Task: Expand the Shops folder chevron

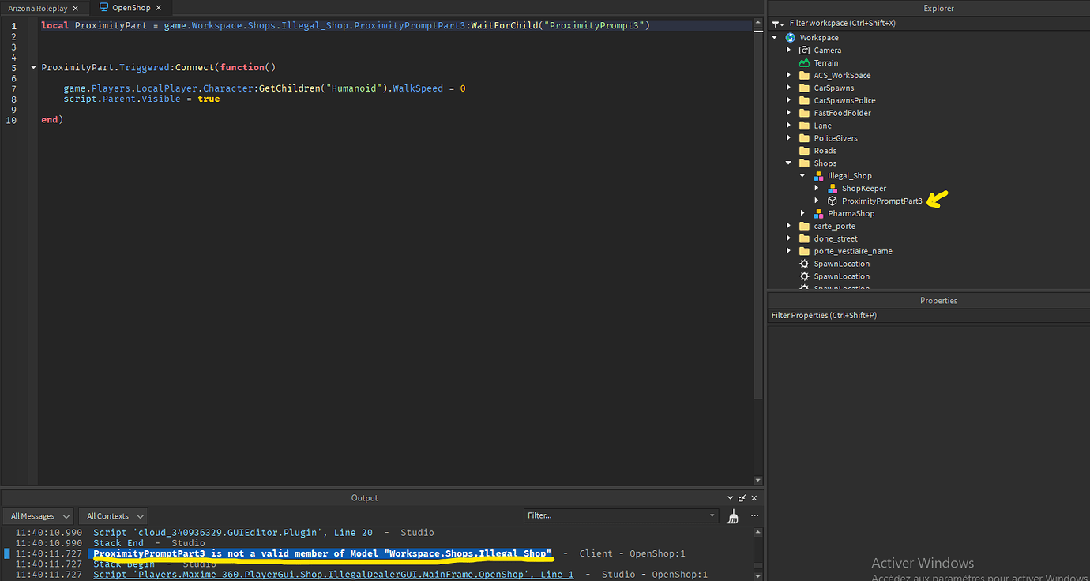Action: [787, 163]
